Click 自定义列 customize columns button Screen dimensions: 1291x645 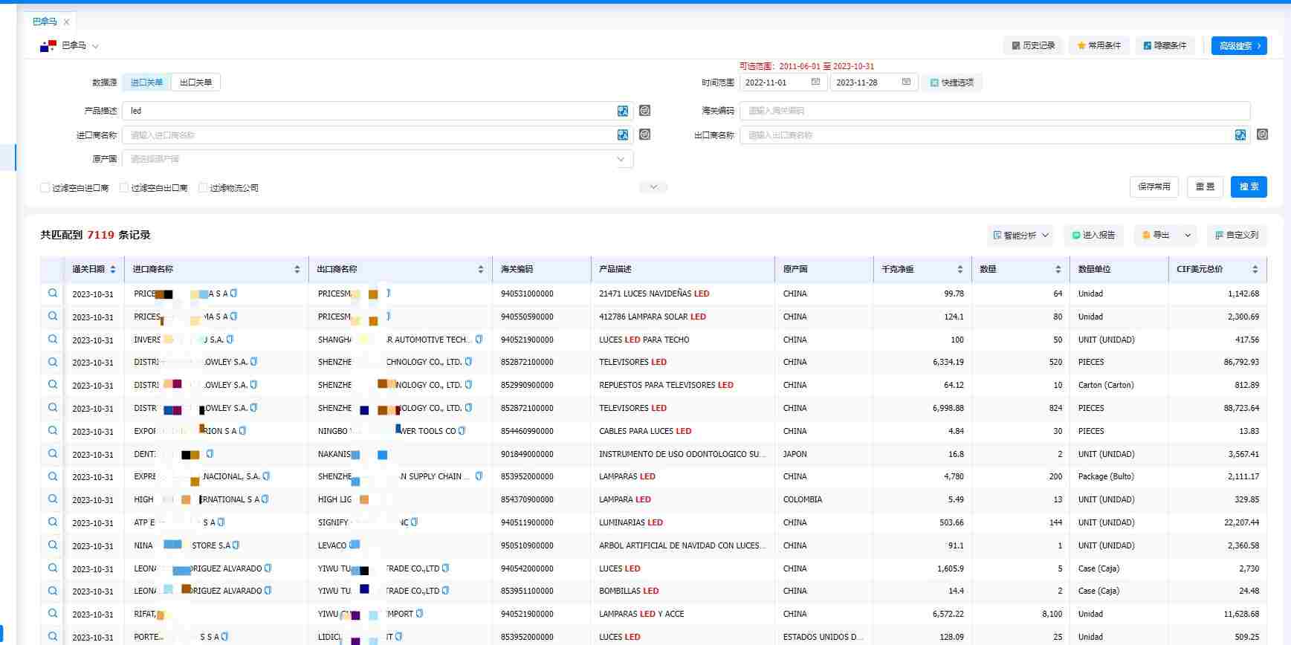[x=1237, y=235]
